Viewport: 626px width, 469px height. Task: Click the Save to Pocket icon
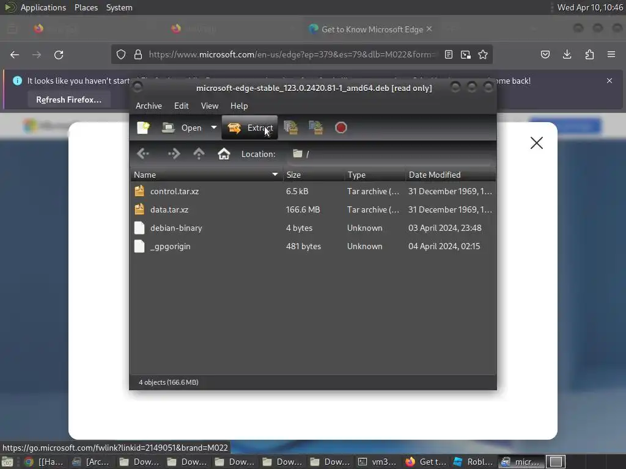click(545, 54)
